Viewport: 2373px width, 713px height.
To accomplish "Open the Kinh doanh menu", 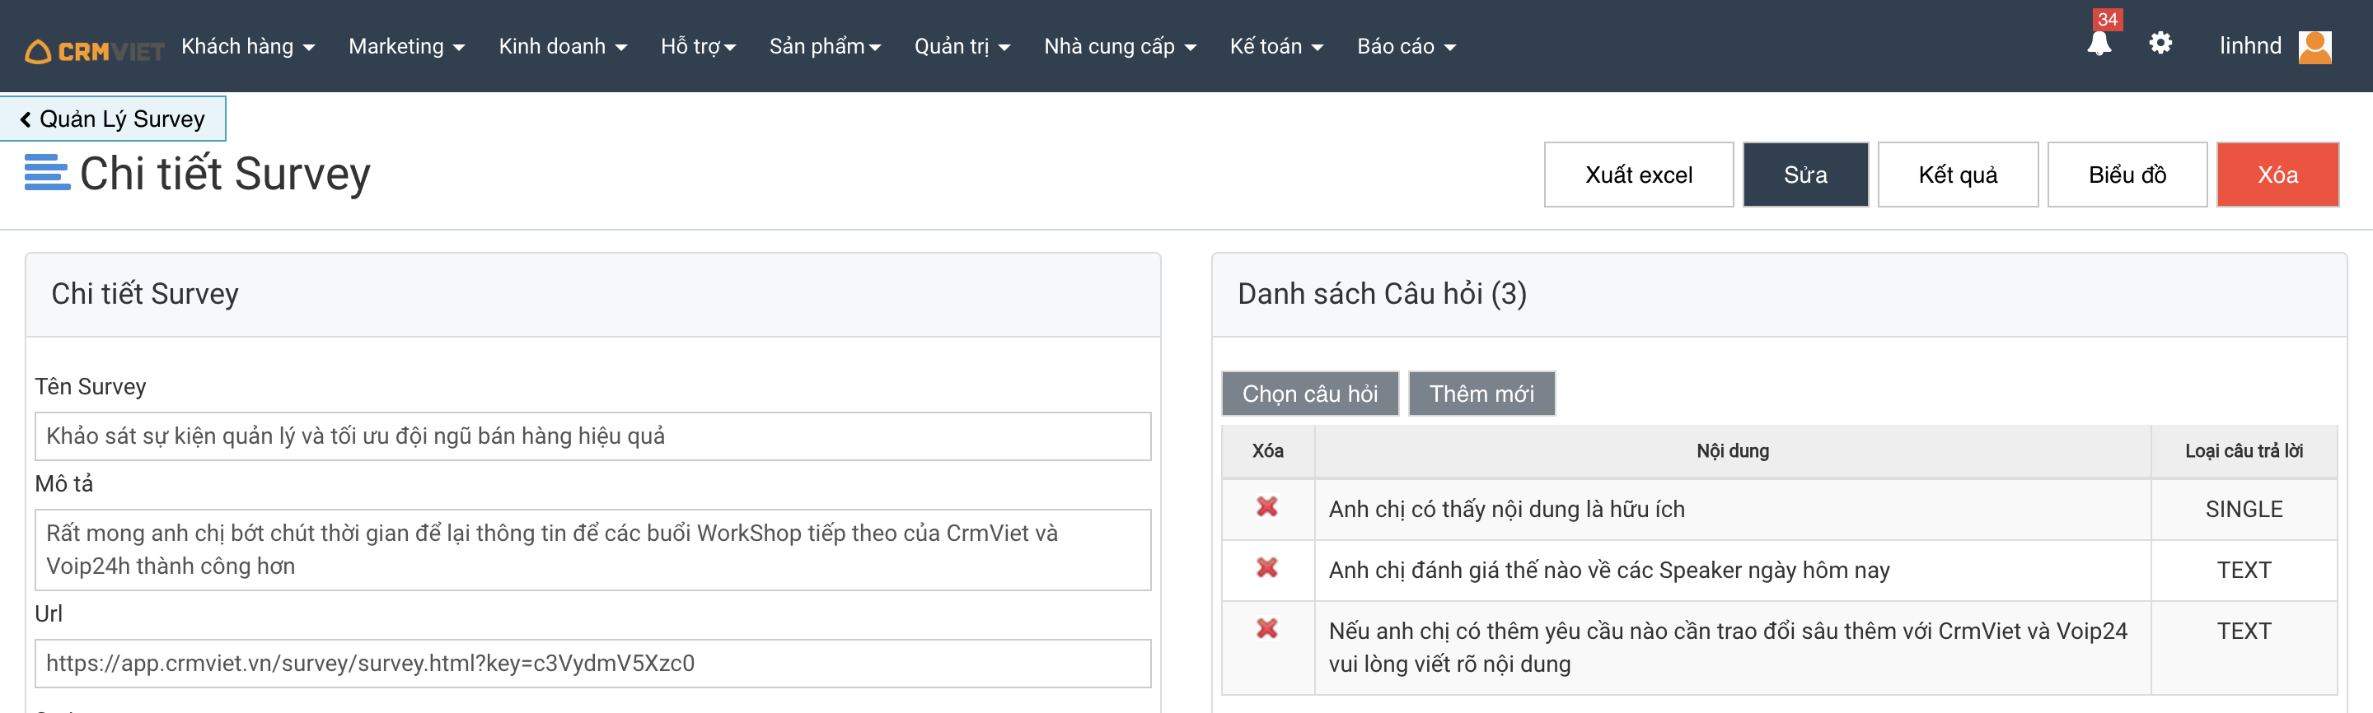I will 562,46.
